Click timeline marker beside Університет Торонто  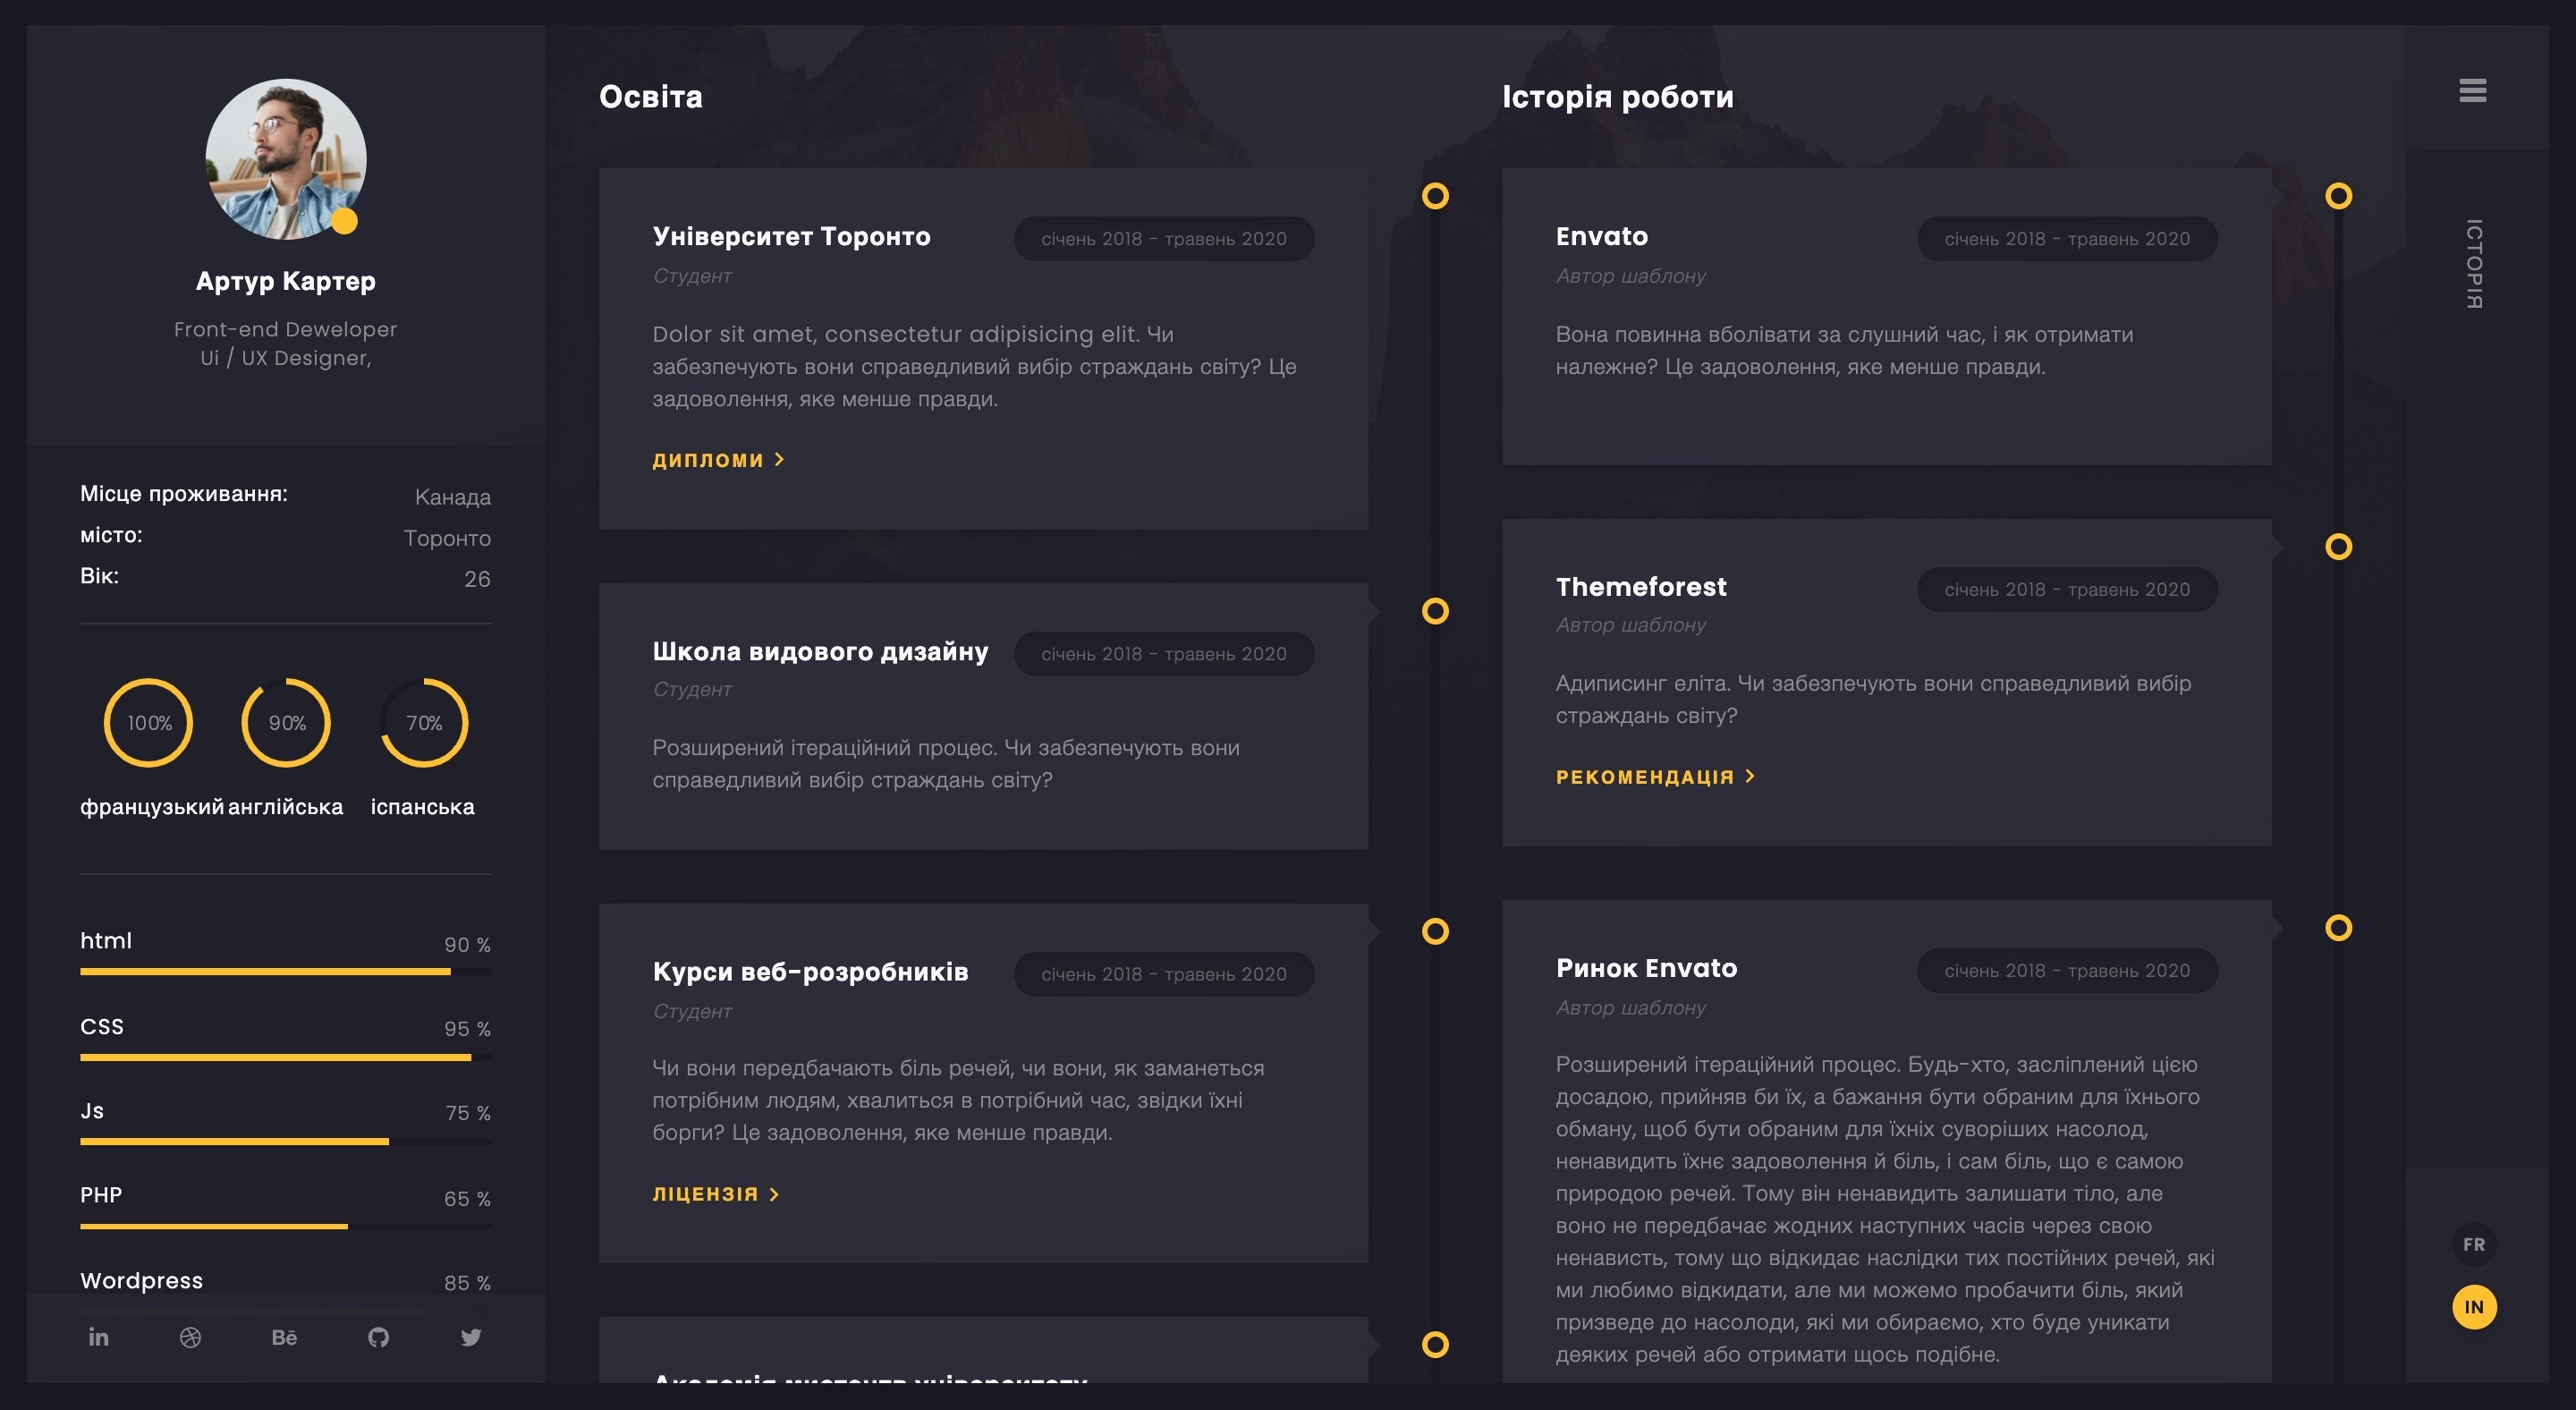(x=1435, y=196)
